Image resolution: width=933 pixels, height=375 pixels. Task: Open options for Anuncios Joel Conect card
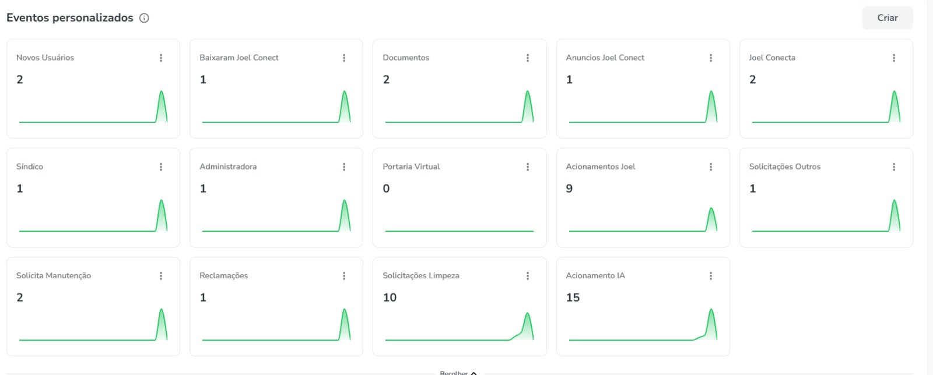(711, 58)
